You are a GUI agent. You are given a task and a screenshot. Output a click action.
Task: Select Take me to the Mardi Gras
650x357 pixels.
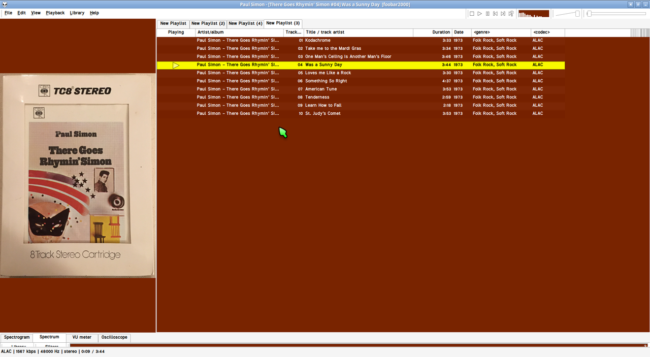point(361,49)
